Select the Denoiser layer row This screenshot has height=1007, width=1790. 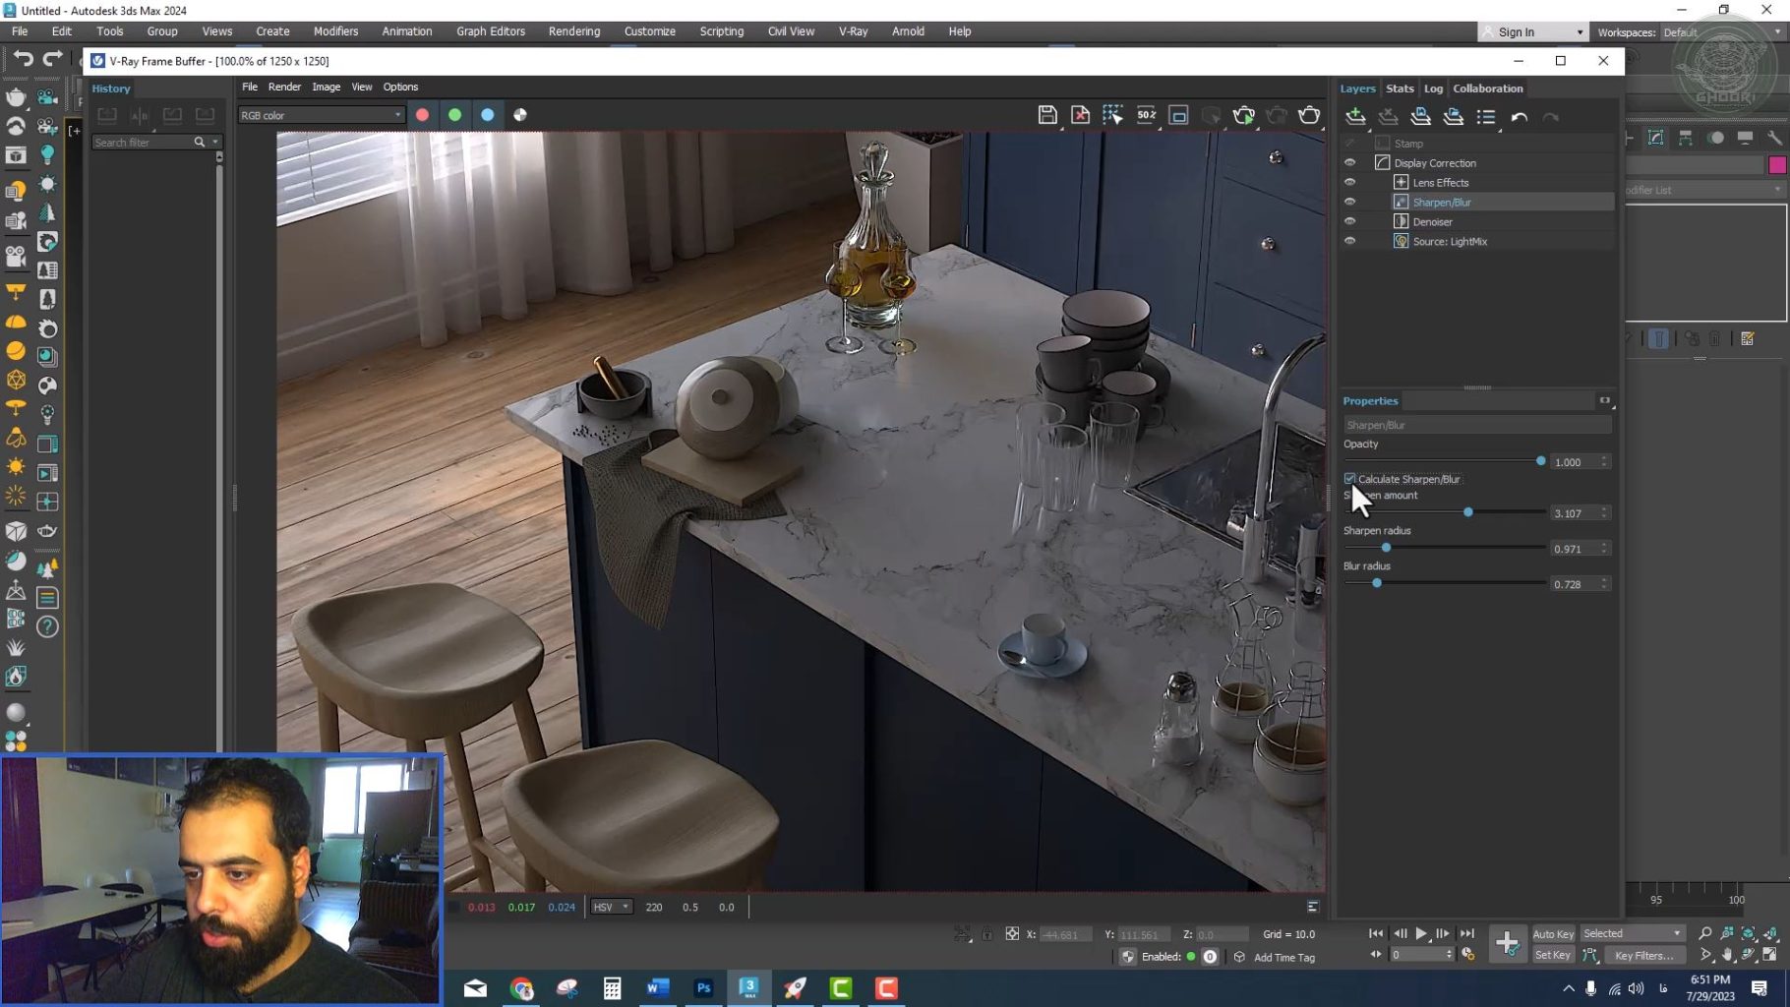tap(1476, 221)
